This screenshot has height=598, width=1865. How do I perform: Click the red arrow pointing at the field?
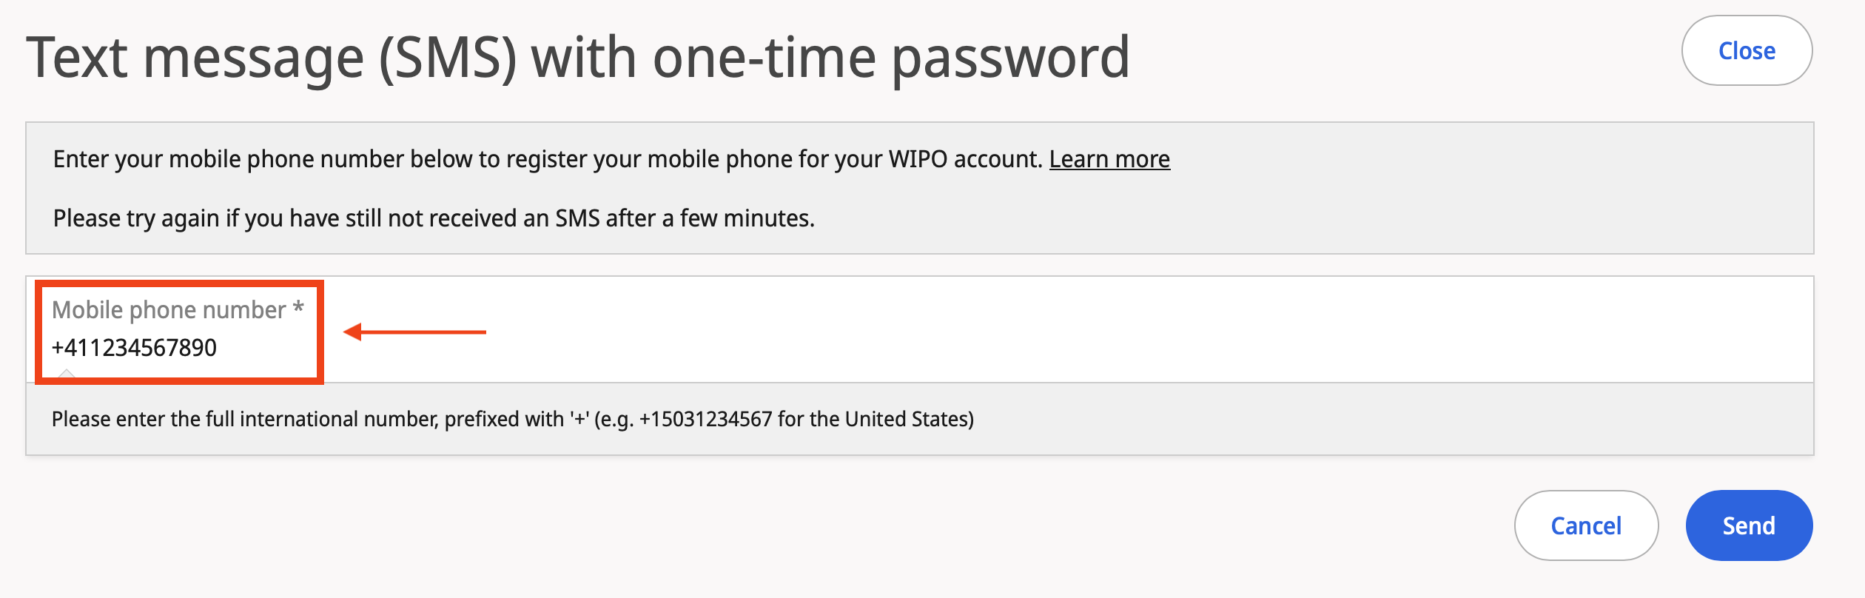point(414,332)
